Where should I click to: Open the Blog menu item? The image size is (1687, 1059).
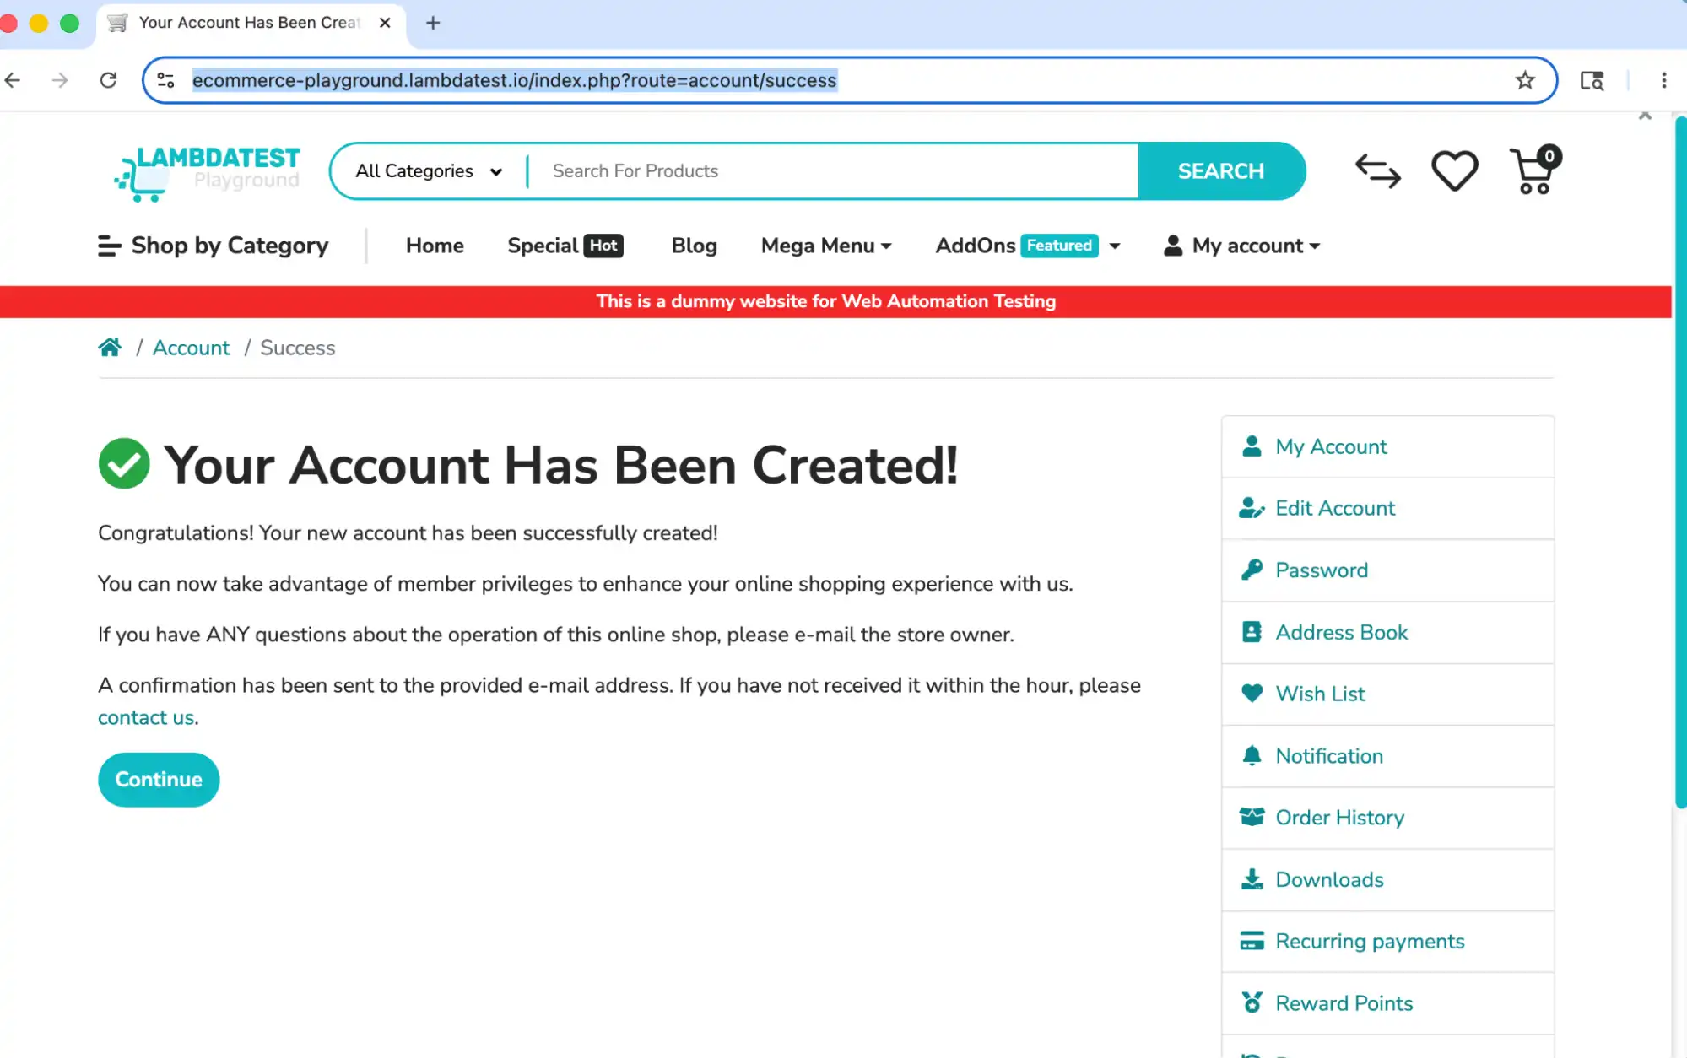point(694,246)
